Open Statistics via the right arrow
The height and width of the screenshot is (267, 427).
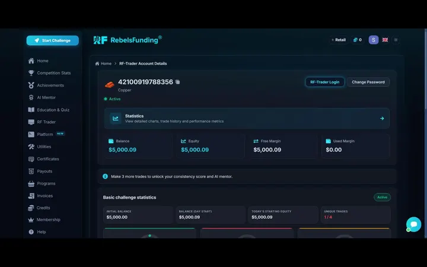382,119
